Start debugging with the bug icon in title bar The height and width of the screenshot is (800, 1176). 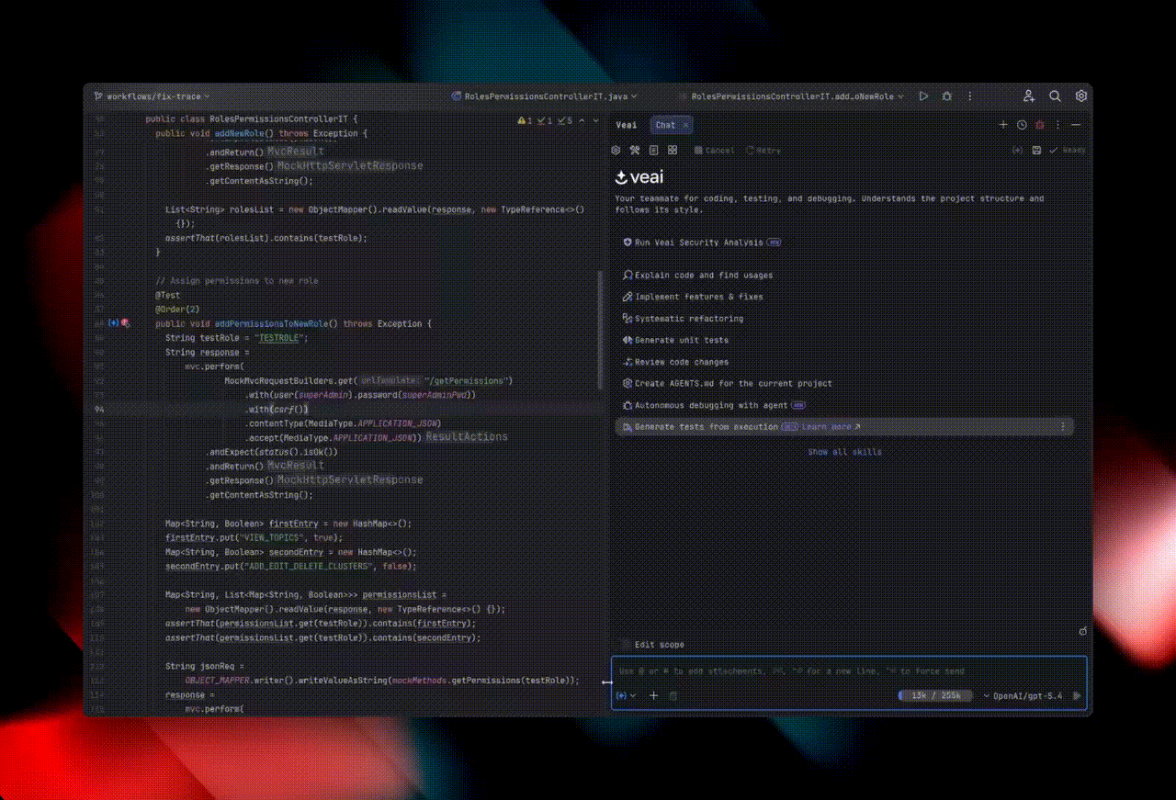tap(946, 96)
